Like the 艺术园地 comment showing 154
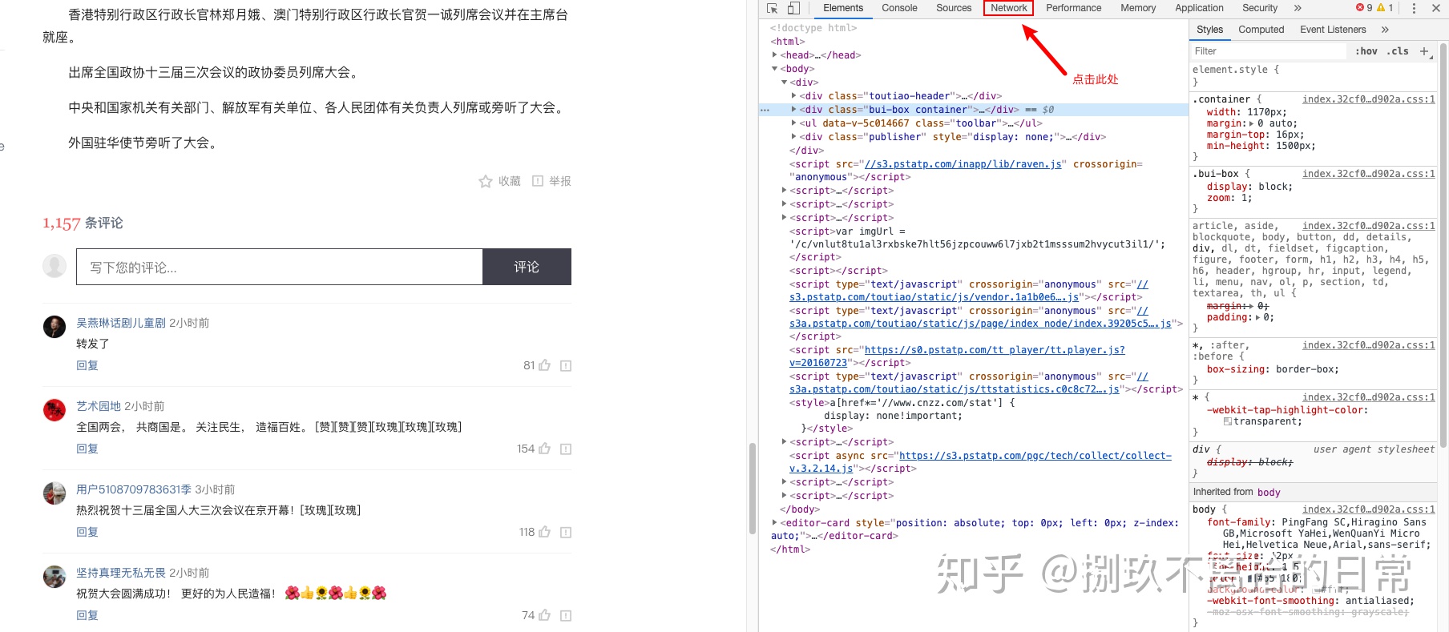Viewport: 1449px width, 632px height. tap(544, 449)
